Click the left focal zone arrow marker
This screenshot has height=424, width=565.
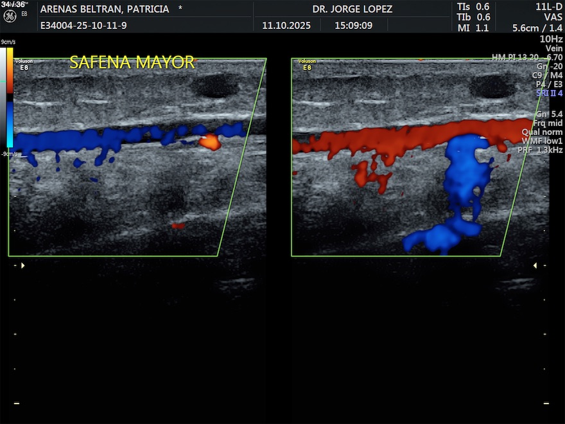pyautogui.click(x=23, y=265)
